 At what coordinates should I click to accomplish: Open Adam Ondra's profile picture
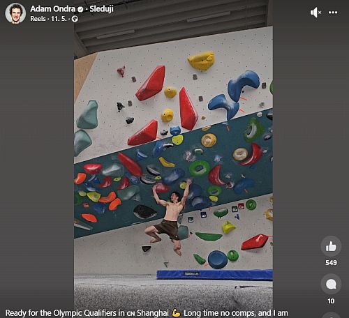tap(15, 13)
